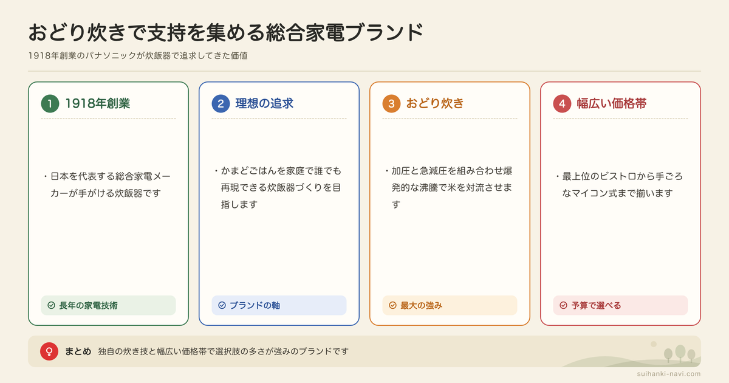The height and width of the screenshot is (383, 729).
Task: Select the 最大の強み orange tag
Action: click(x=450, y=305)
